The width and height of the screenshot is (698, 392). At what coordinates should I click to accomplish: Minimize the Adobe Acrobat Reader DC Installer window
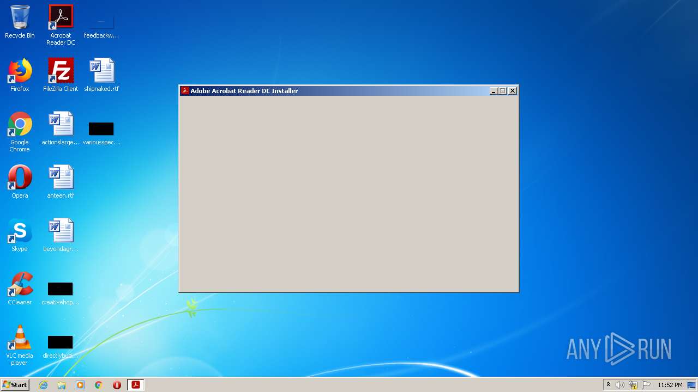494,91
